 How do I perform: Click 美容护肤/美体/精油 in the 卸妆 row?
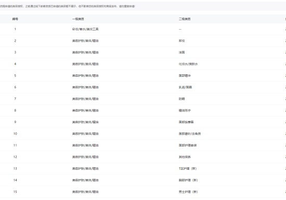(85, 41)
